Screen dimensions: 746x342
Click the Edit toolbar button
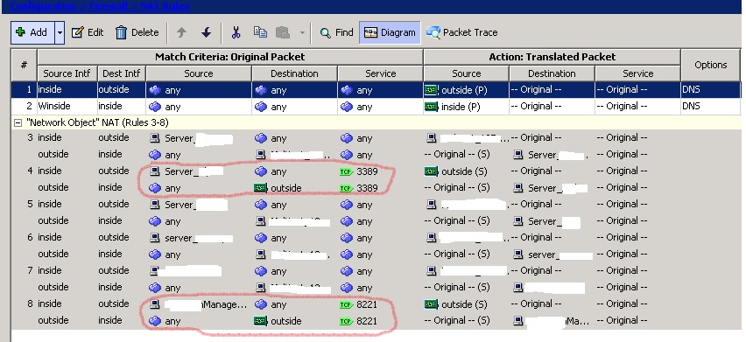click(x=88, y=32)
